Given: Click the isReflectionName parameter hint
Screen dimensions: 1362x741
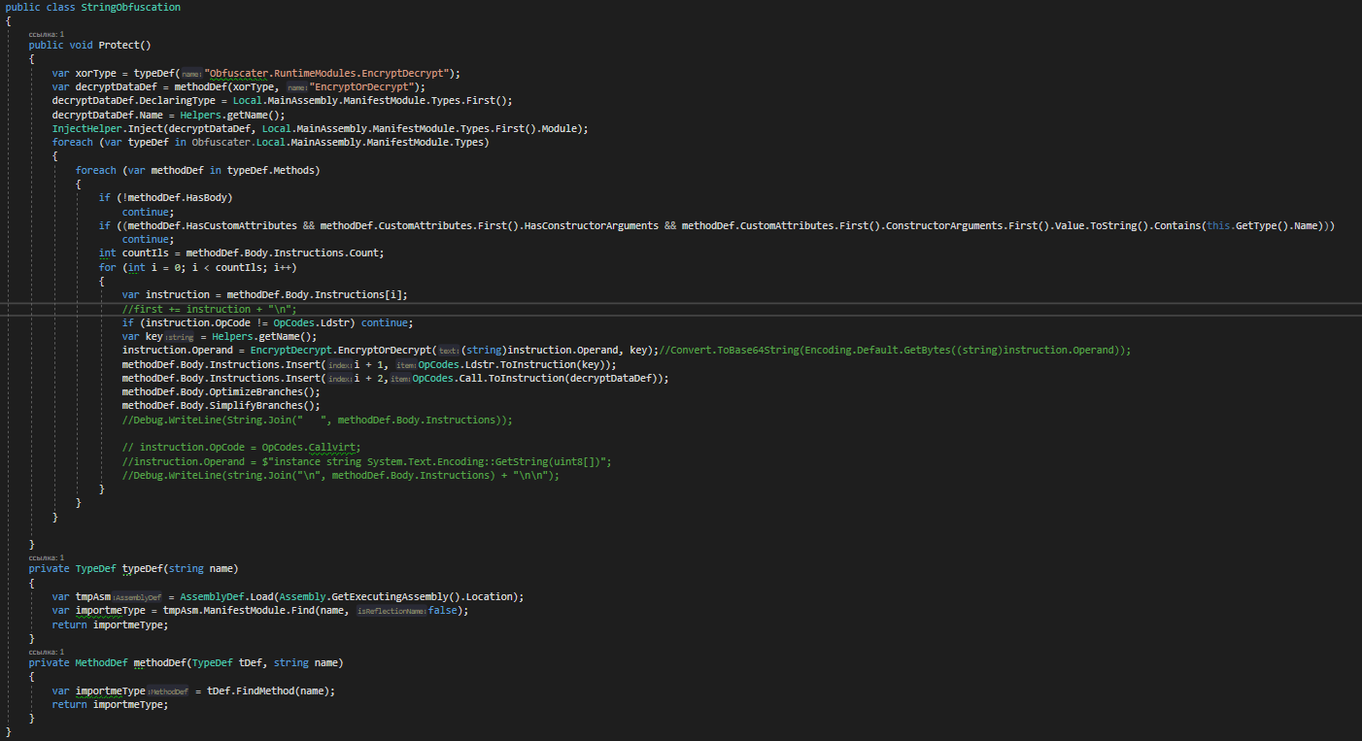Looking at the screenshot, I should coord(391,611).
